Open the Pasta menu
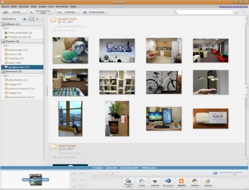Screen dimensions: 249x190 [x=34, y=6]
